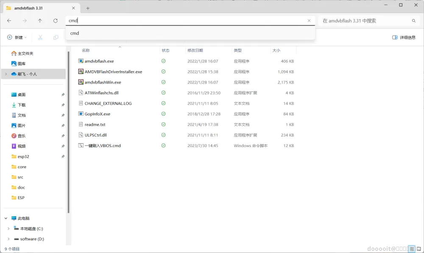Refresh the current folder view
Viewport: 424px width, 253px height.
click(56, 21)
